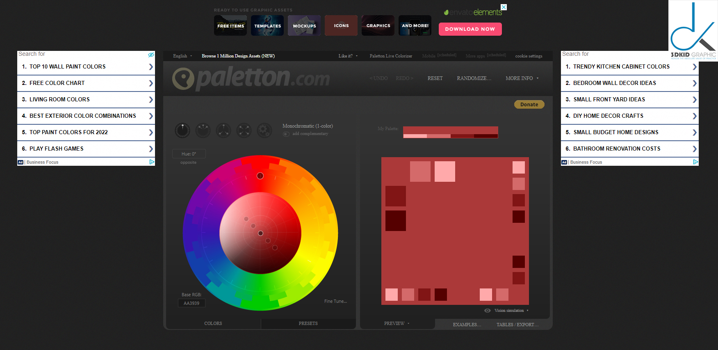Image resolution: width=718 pixels, height=350 pixels.
Task: Select the Tetrad four-color scheme icon
Action: (244, 130)
